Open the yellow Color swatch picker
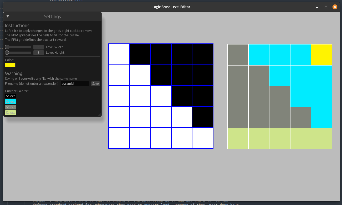342x205 pixels. point(10,65)
